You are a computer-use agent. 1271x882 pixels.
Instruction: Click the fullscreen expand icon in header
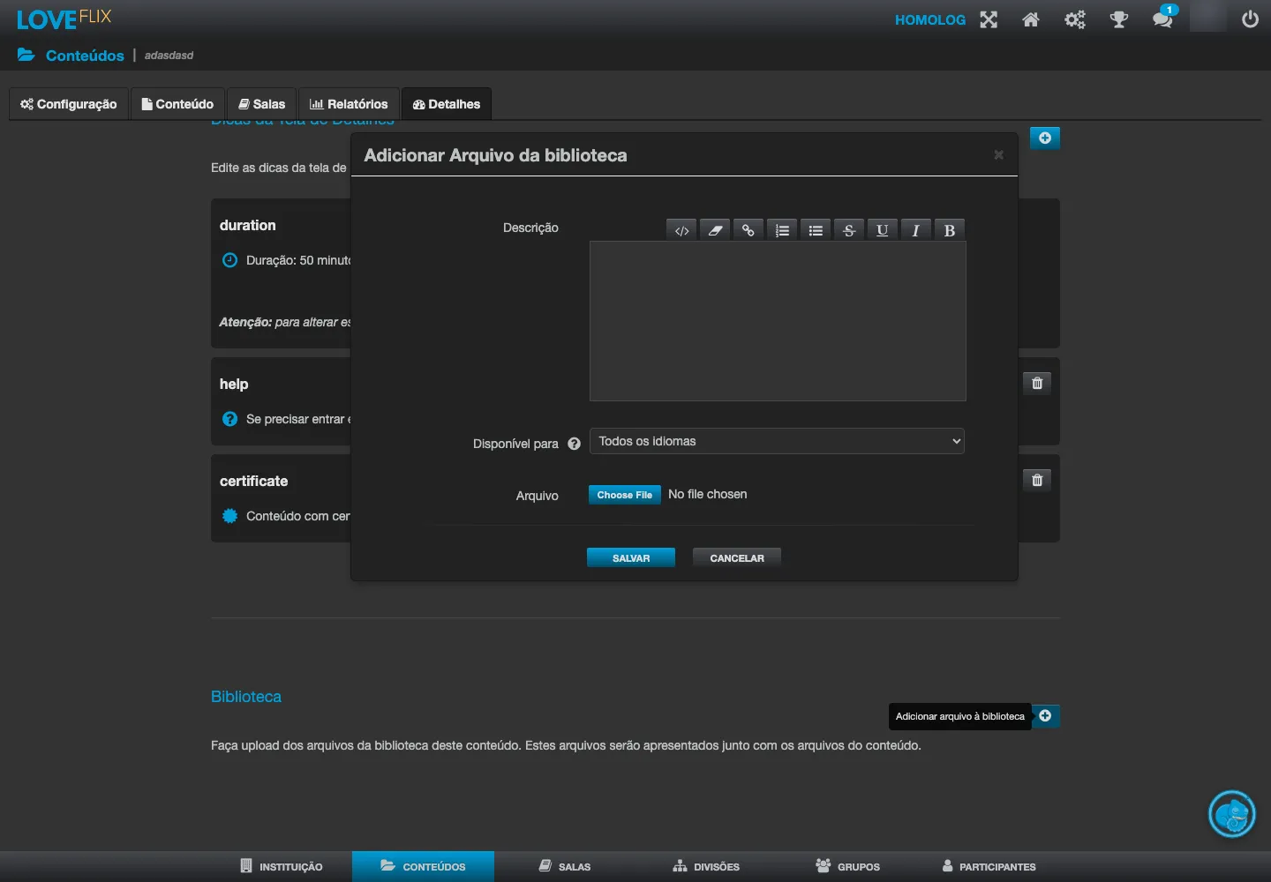pyautogui.click(x=989, y=19)
